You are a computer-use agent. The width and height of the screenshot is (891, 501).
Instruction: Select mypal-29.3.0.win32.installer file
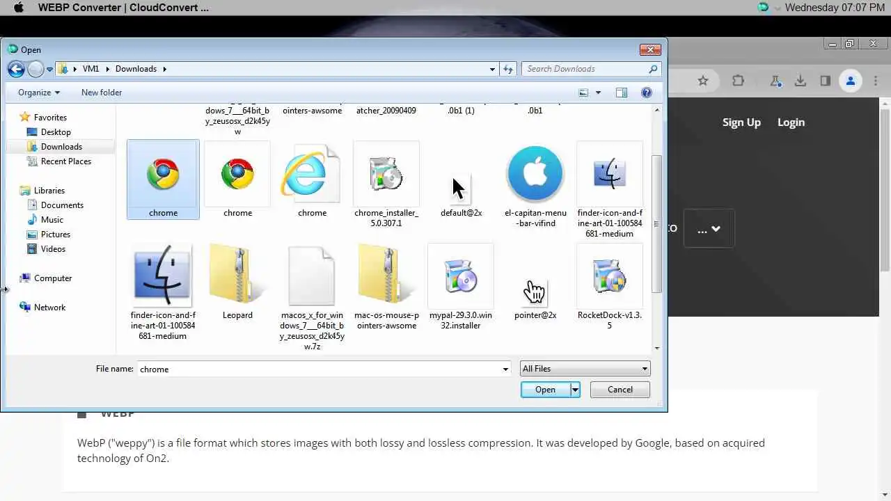461,287
